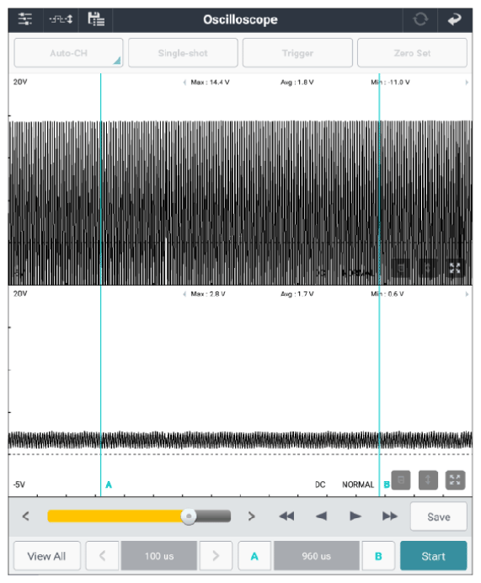Viewport: 481px width, 583px height.
Task: Click the back arrow icon
Action: pos(455,19)
